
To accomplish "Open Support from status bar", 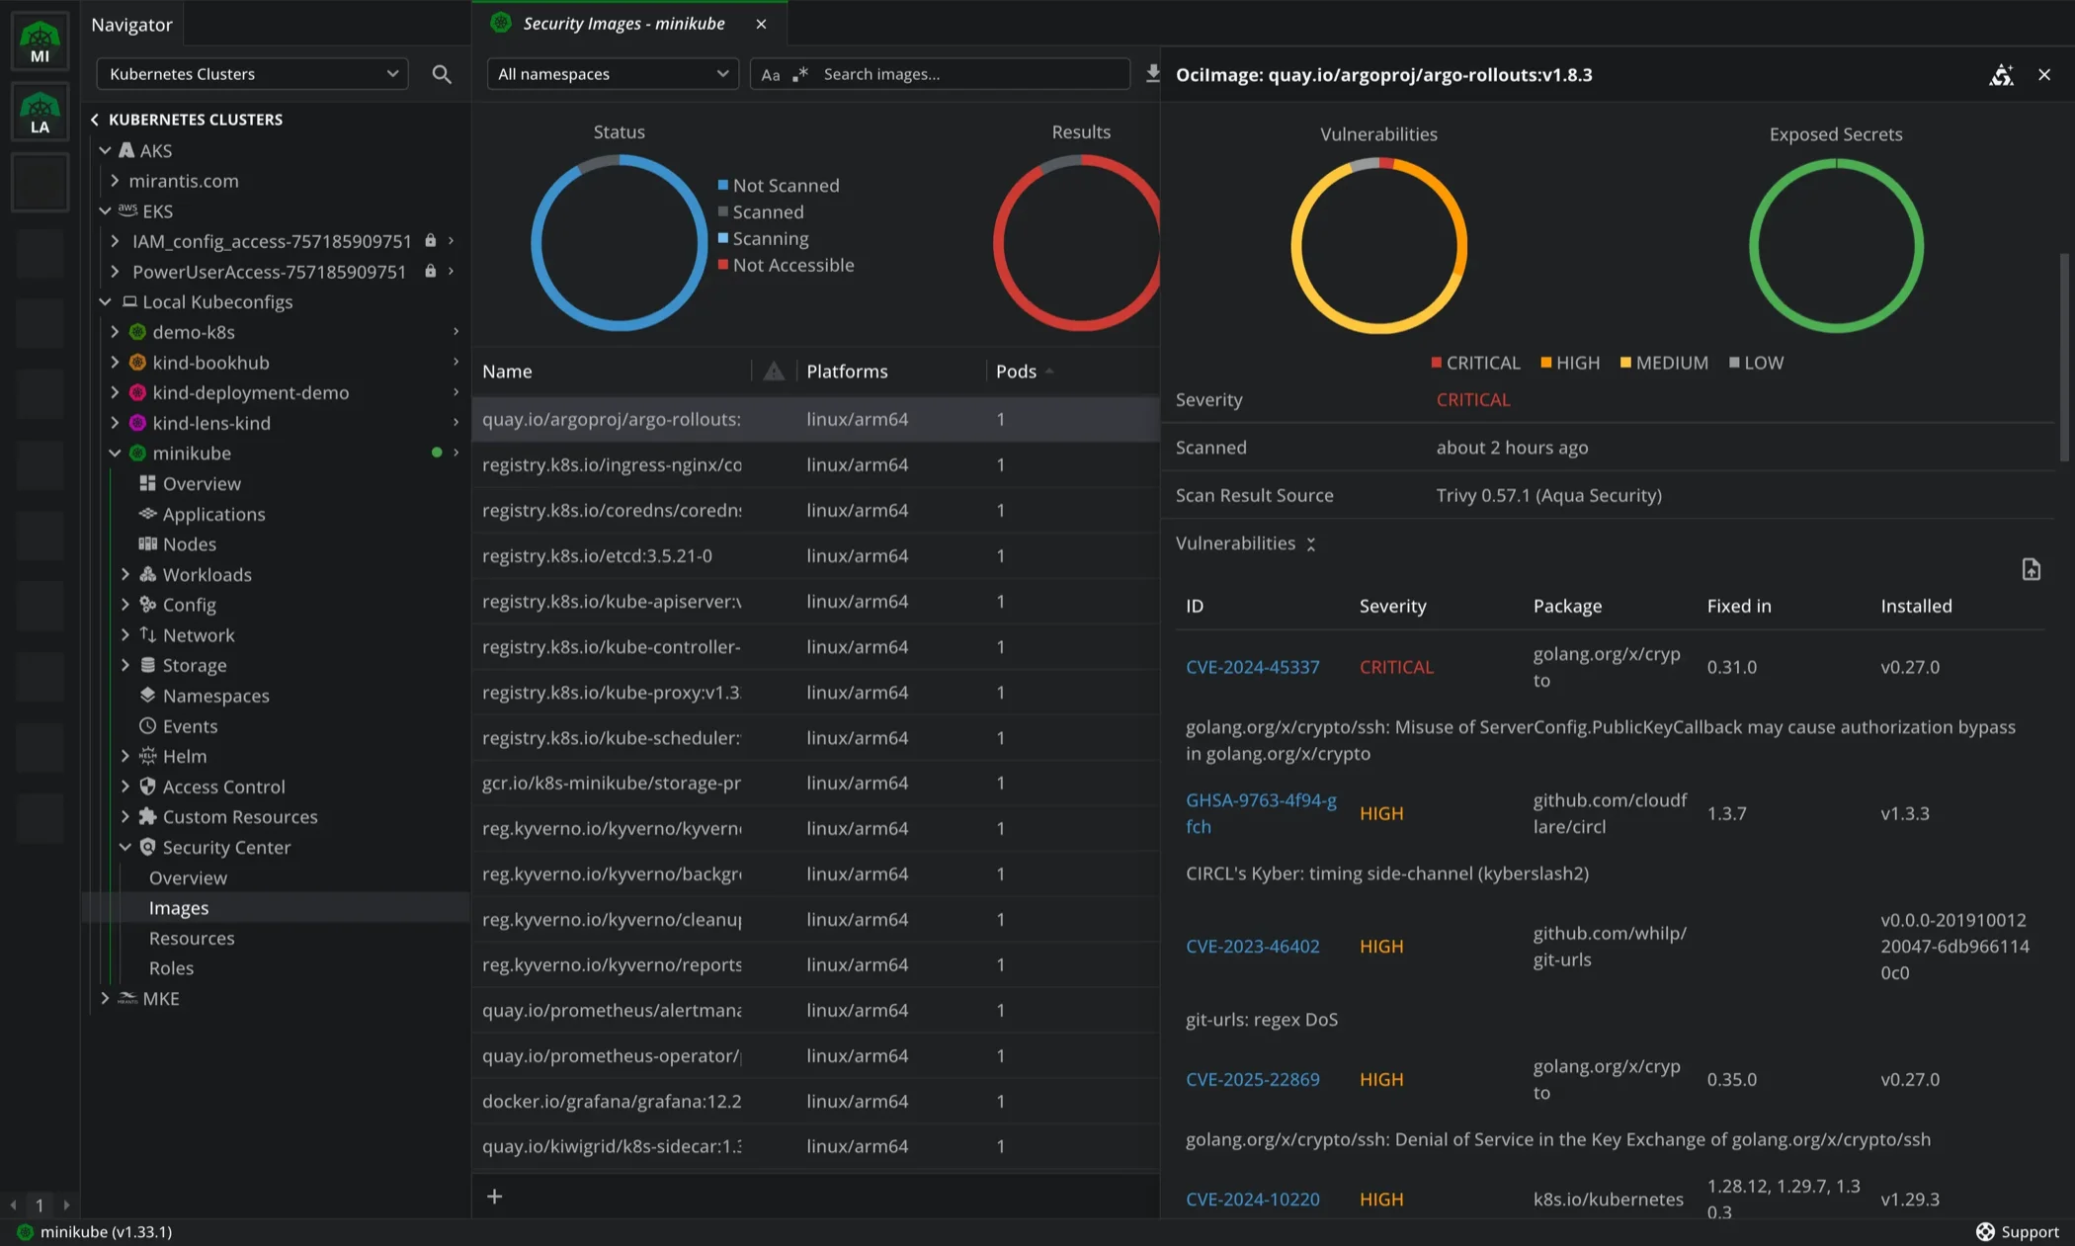I will pos(2017,1232).
